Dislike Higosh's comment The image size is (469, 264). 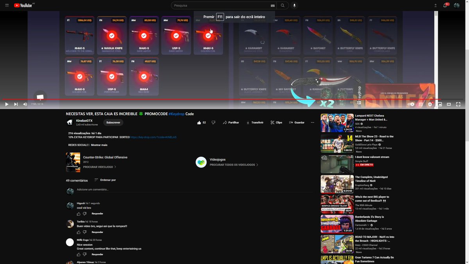(x=85, y=214)
